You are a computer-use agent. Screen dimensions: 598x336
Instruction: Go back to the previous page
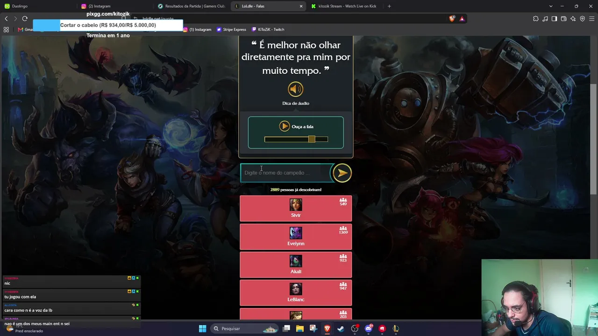pos(6,19)
